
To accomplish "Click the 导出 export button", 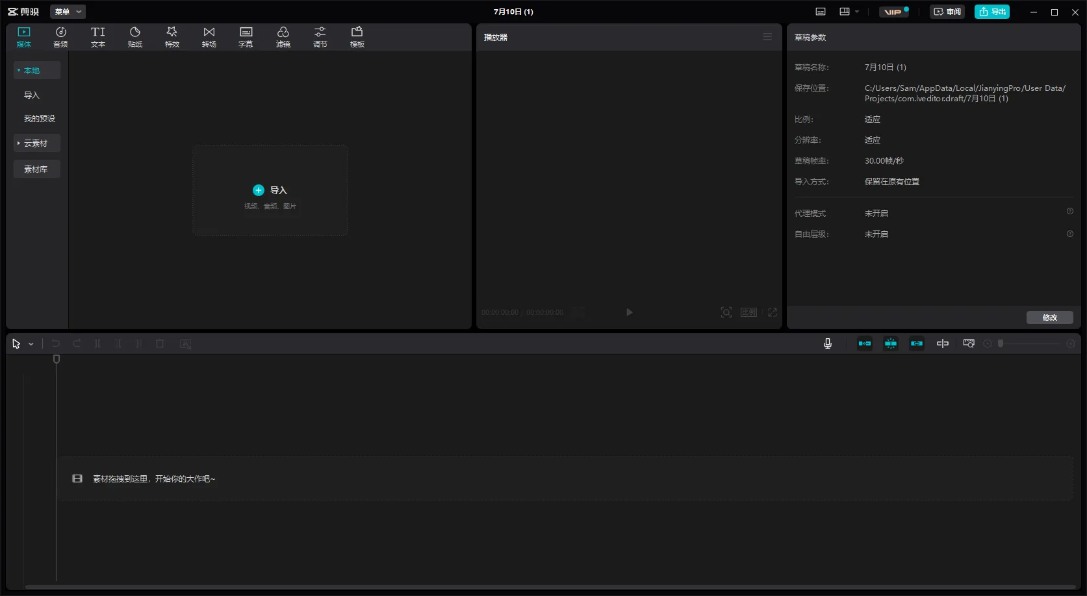I will point(991,12).
